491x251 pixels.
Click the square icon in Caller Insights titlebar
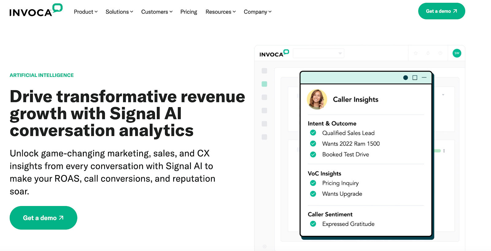[x=415, y=77]
